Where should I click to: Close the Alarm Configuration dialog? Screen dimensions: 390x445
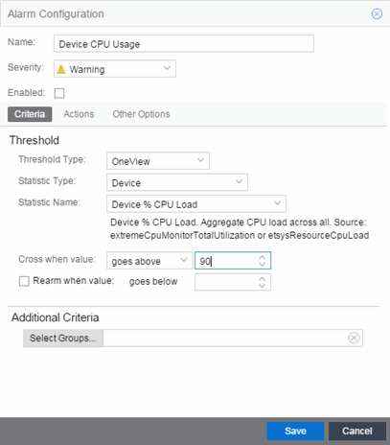377,13
